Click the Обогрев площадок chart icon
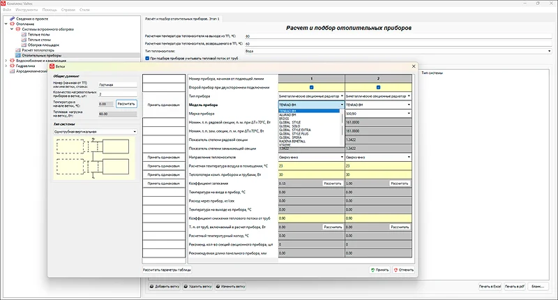 pyautogui.click(x=24, y=45)
